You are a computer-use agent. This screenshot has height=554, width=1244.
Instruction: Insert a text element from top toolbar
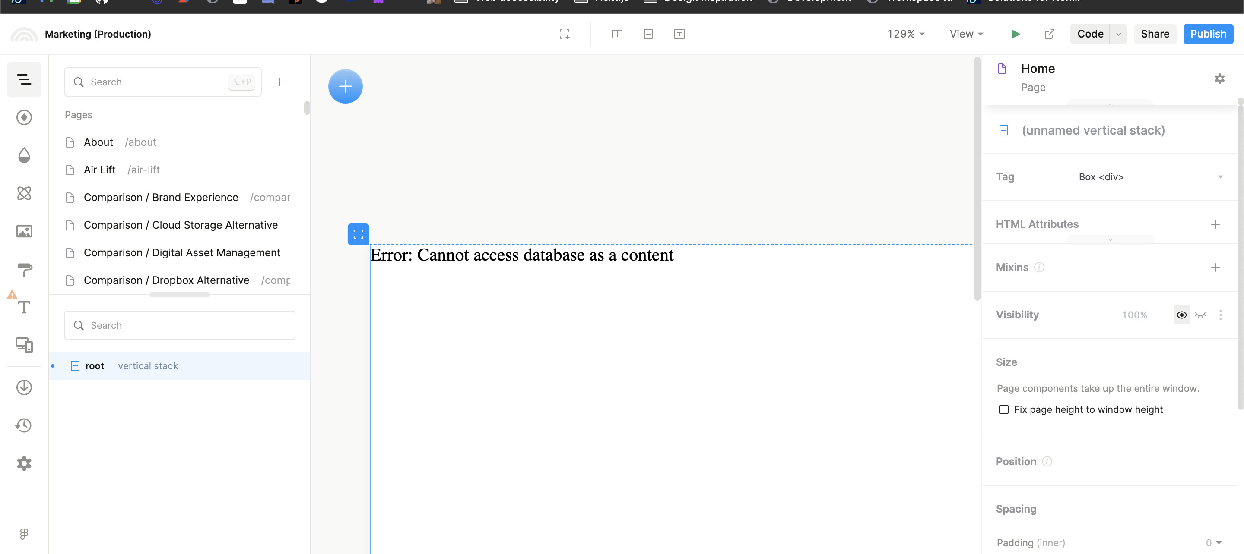[x=679, y=34]
